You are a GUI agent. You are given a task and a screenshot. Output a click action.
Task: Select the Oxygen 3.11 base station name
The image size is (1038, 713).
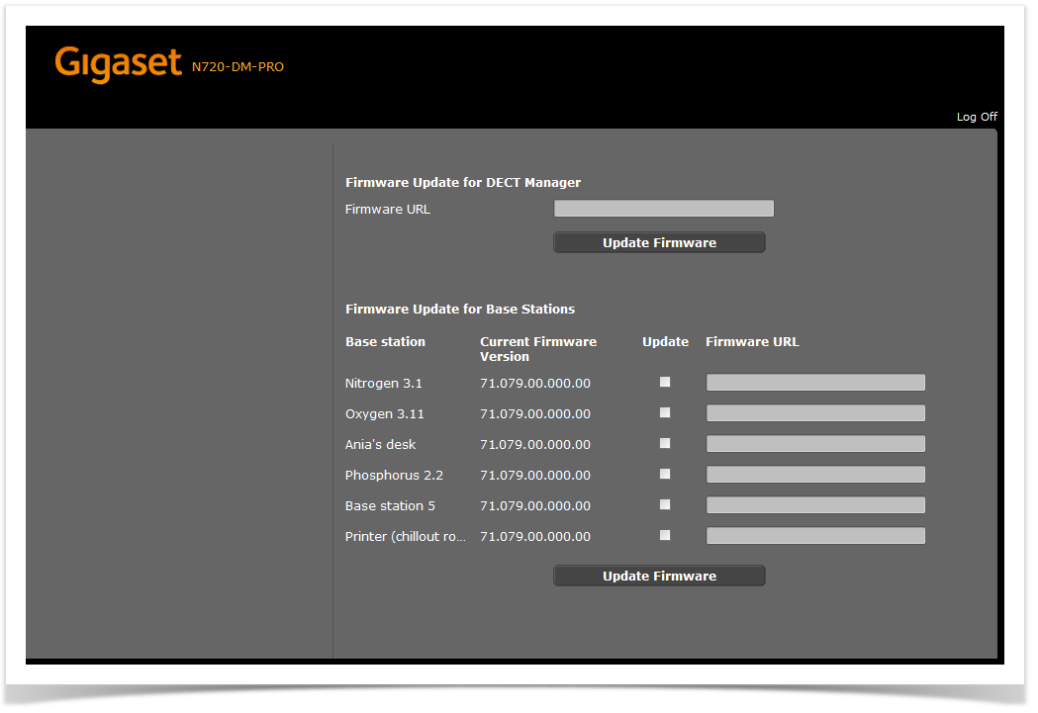click(384, 414)
